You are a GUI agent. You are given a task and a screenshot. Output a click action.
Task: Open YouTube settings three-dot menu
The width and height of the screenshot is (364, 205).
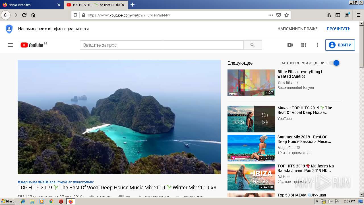317,45
